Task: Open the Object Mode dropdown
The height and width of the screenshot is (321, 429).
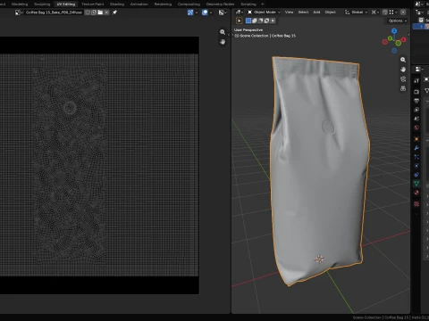Action: click(264, 12)
